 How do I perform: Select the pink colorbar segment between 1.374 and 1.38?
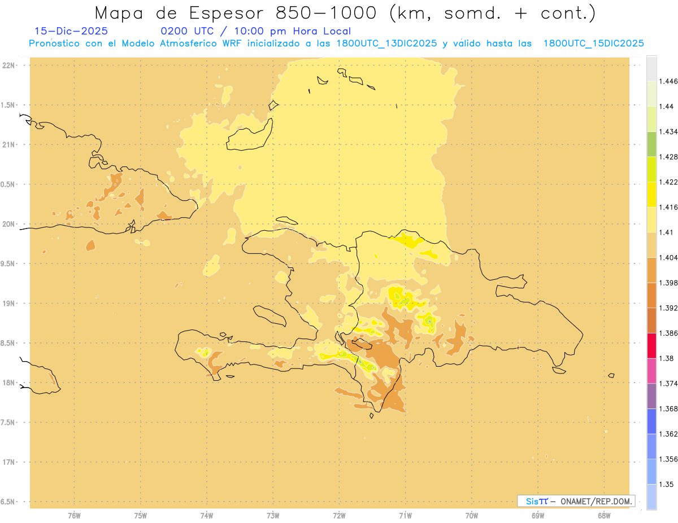[651, 371]
